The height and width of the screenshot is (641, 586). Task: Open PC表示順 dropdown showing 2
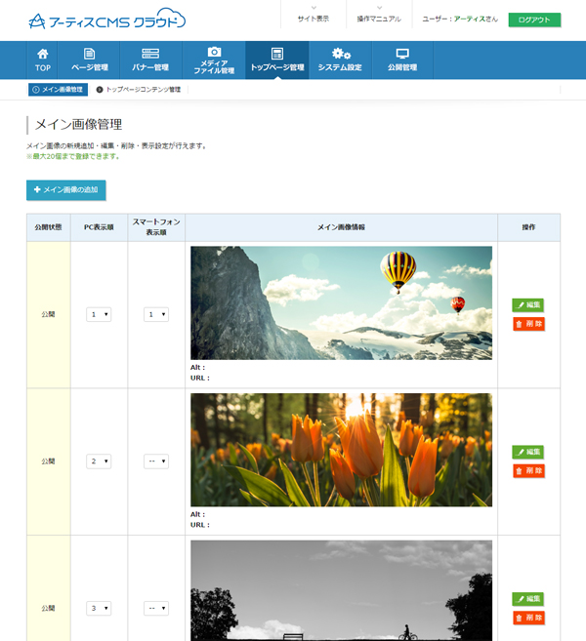[99, 461]
